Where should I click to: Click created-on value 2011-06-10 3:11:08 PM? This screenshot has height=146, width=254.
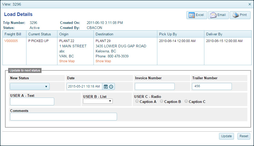[105, 23]
